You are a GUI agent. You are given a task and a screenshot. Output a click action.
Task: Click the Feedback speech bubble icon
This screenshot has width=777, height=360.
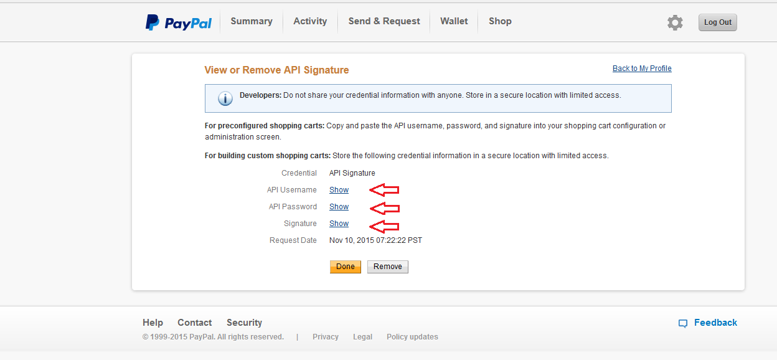pyautogui.click(x=683, y=323)
